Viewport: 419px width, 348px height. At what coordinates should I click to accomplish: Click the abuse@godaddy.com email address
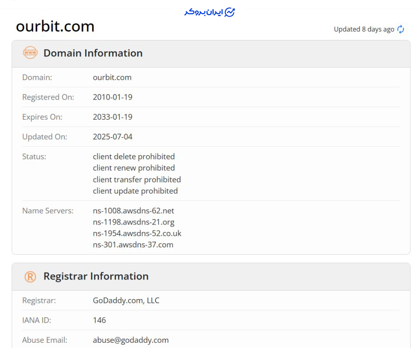click(x=130, y=340)
